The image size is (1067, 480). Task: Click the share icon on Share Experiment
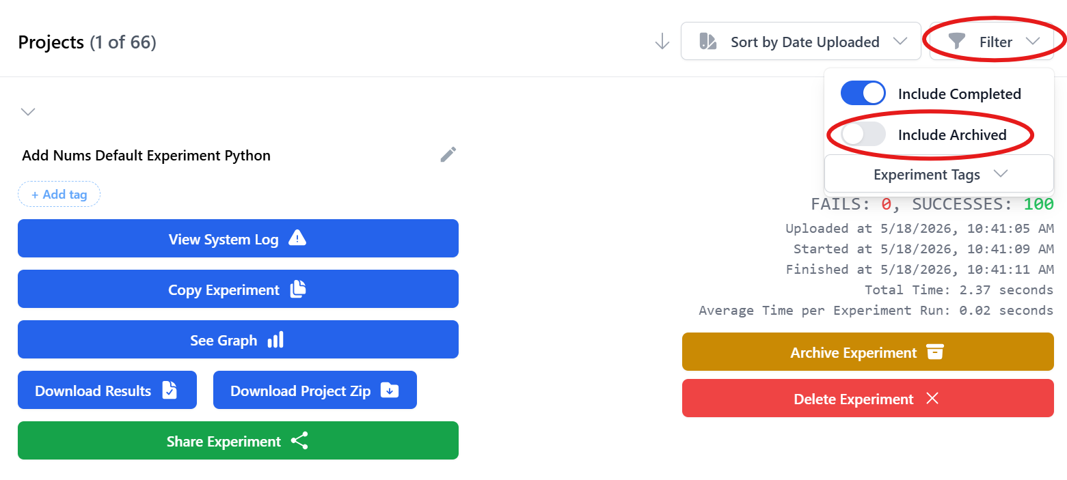[299, 440]
